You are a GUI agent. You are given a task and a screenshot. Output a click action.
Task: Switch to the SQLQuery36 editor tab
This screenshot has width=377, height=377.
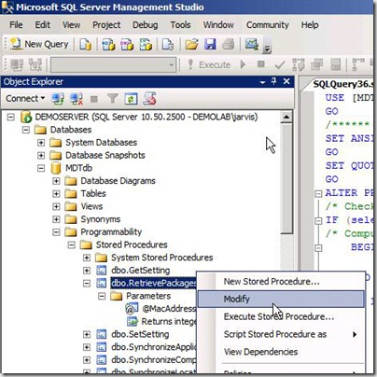click(x=342, y=84)
